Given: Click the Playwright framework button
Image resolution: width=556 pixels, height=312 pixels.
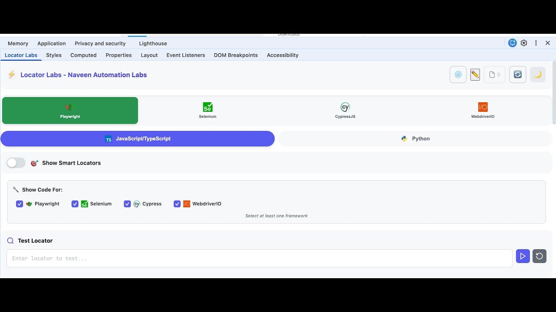Looking at the screenshot, I should (70, 110).
